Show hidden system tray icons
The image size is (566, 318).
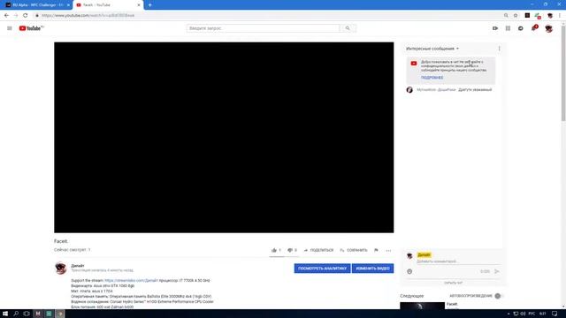[x=509, y=314]
